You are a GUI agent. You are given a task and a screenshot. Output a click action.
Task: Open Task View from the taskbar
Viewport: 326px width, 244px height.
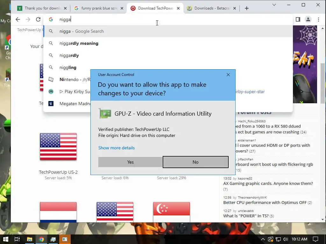[x=17, y=239]
